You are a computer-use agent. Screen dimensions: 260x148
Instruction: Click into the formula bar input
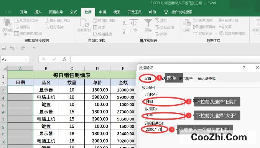tap(165, 59)
